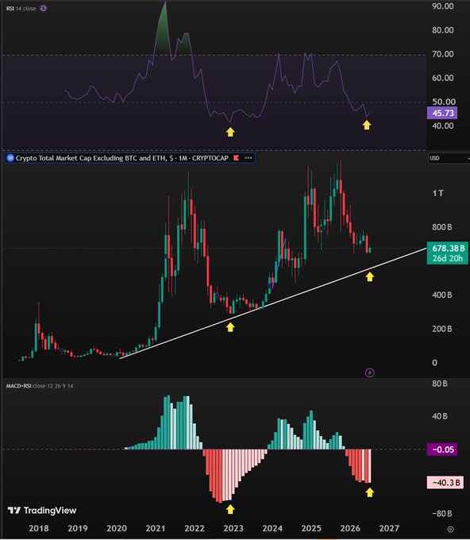Viewport: 470px width, 540px height.
Task: Click the 2024 time axis label
Action: (x=272, y=528)
